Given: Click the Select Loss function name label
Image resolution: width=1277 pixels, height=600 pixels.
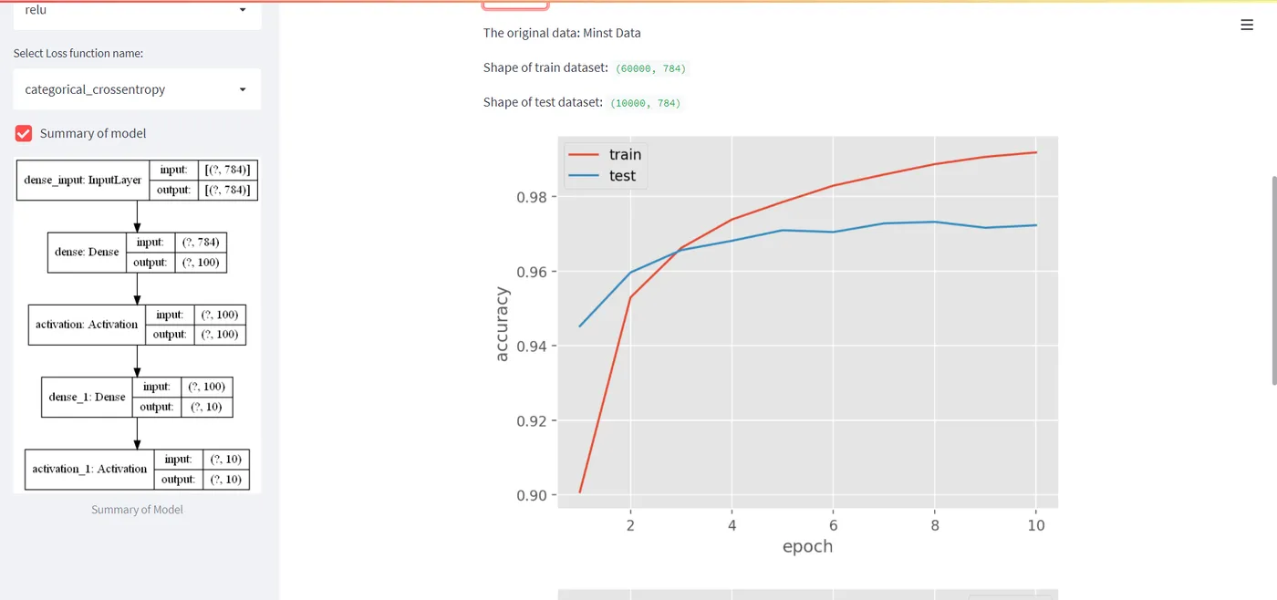Looking at the screenshot, I should [78, 54].
